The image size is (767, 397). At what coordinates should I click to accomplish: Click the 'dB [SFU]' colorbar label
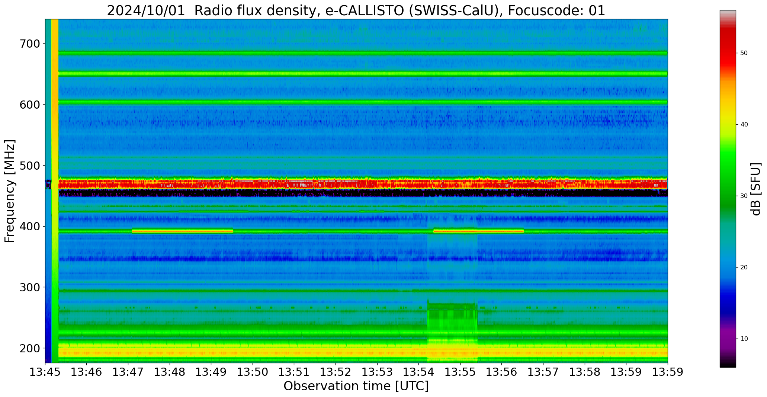tap(756, 189)
